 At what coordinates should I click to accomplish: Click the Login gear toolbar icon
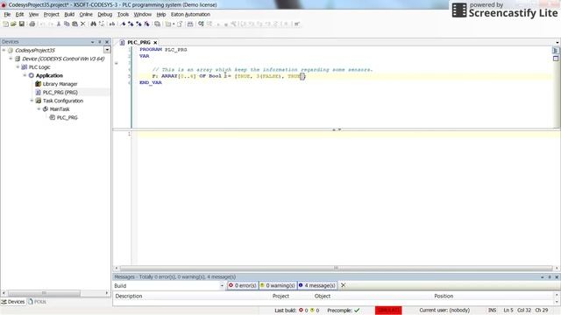pyautogui.click(x=201, y=24)
